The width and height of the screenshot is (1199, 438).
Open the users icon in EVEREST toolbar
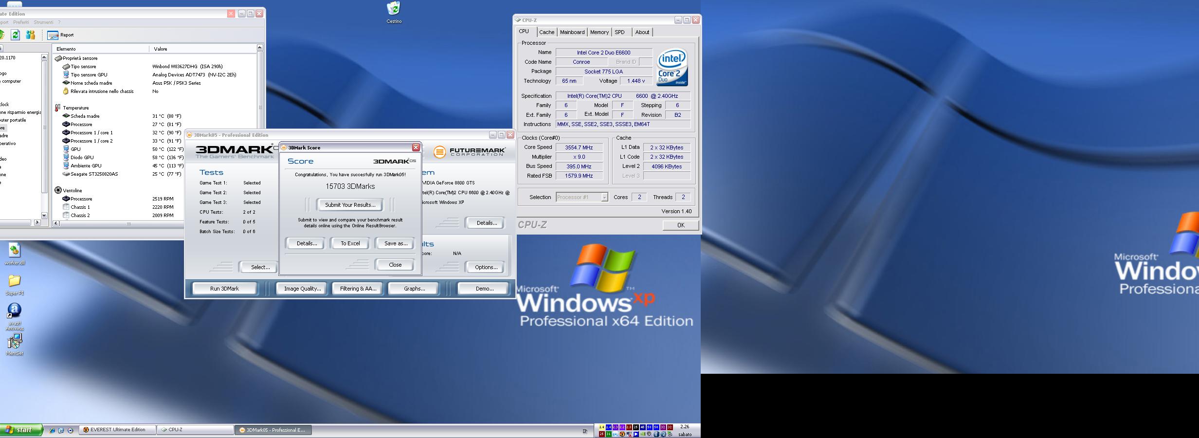coord(31,35)
